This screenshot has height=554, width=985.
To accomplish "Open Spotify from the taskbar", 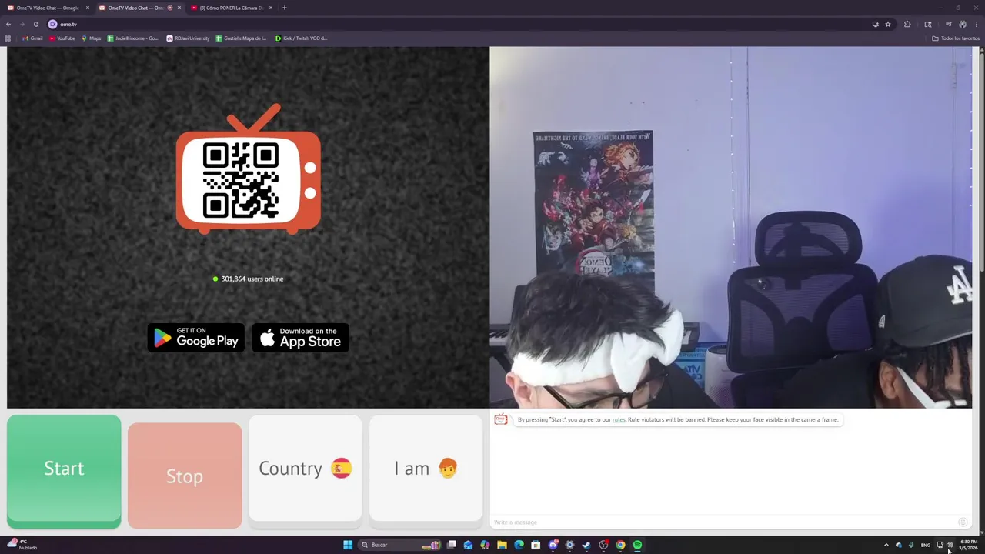I will point(637,545).
